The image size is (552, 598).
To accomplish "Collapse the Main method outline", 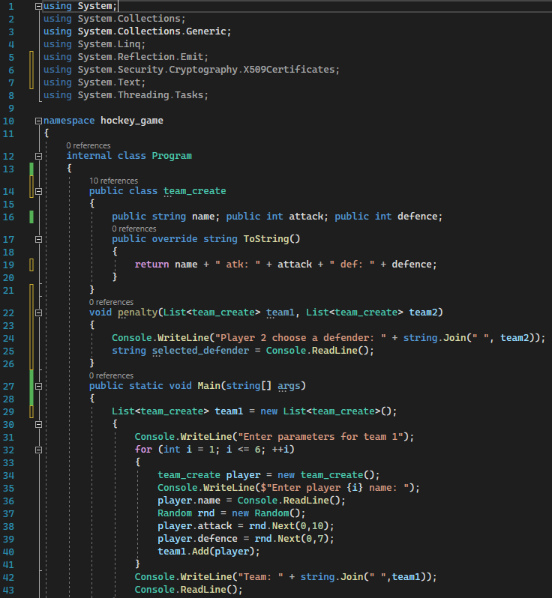I will pyautogui.click(x=38, y=387).
